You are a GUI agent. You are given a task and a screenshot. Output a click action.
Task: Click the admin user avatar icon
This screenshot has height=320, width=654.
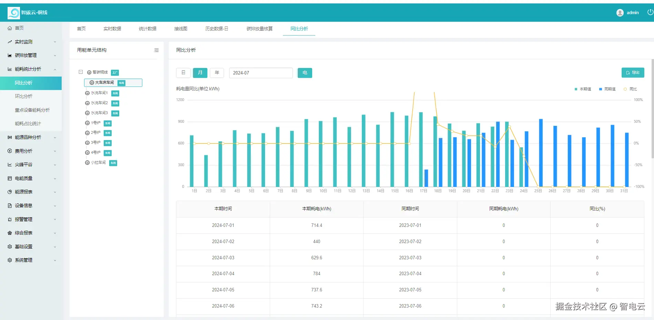point(620,13)
